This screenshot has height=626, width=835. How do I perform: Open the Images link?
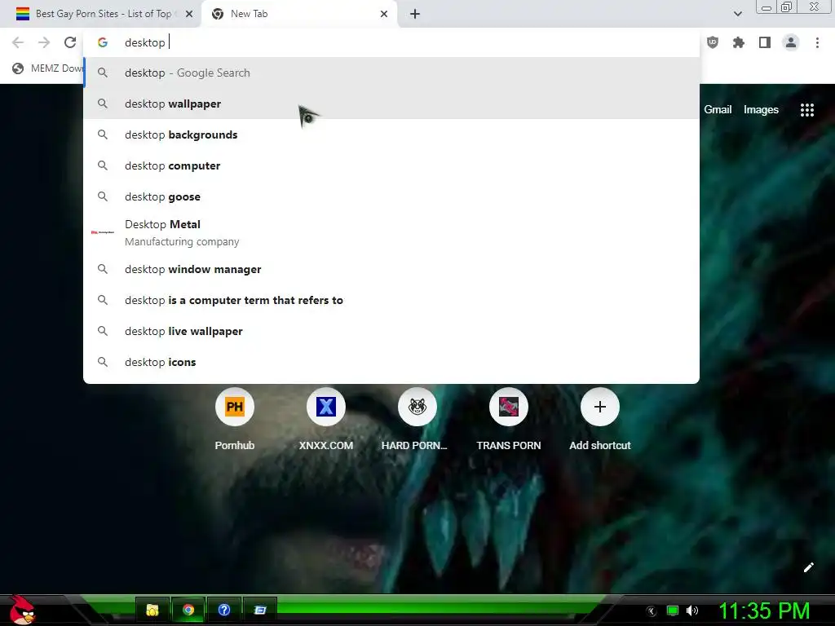click(x=761, y=110)
